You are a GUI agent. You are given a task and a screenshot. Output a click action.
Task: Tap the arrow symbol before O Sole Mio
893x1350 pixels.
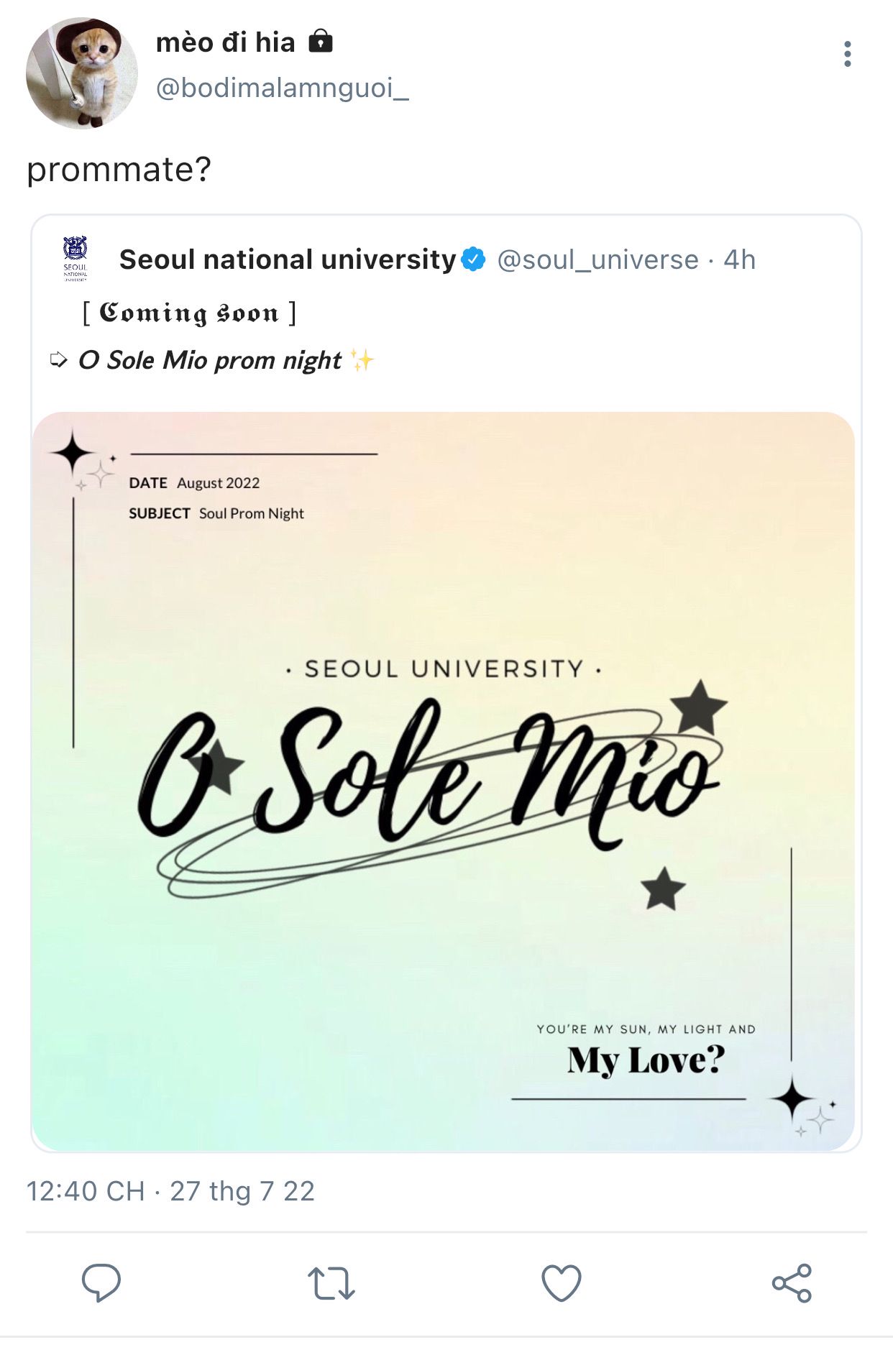(x=59, y=359)
